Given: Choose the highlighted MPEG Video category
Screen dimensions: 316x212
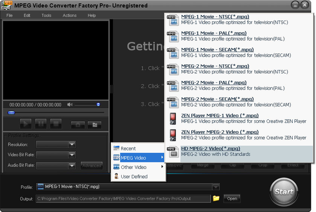Looking at the screenshot, I should (x=138, y=158).
